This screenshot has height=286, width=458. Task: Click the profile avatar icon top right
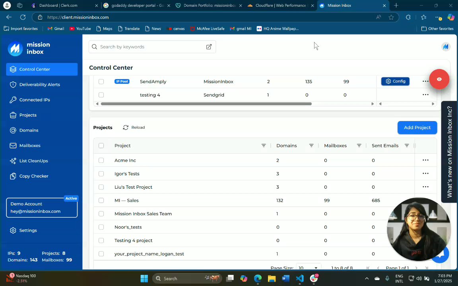click(446, 47)
